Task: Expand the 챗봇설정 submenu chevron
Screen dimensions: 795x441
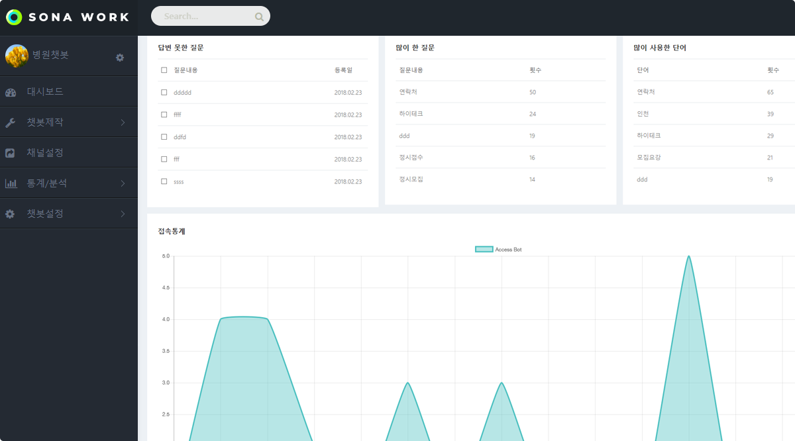Action: tap(123, 214)
